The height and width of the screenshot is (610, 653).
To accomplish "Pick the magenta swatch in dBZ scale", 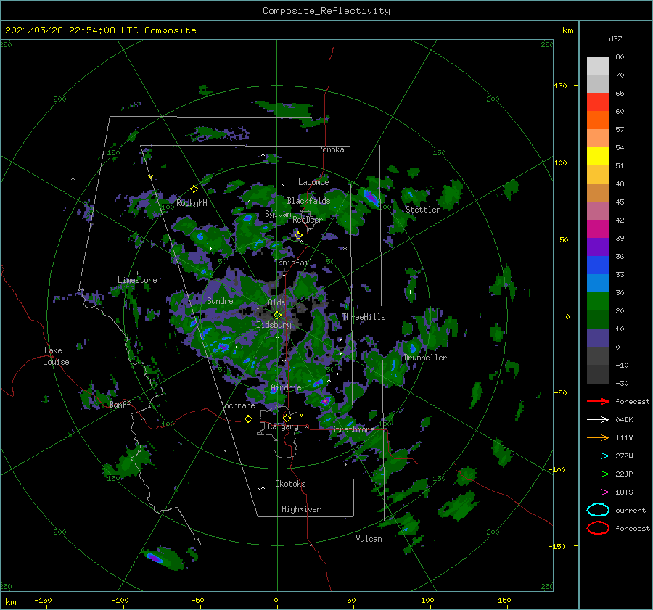I will tap(598, 228).
